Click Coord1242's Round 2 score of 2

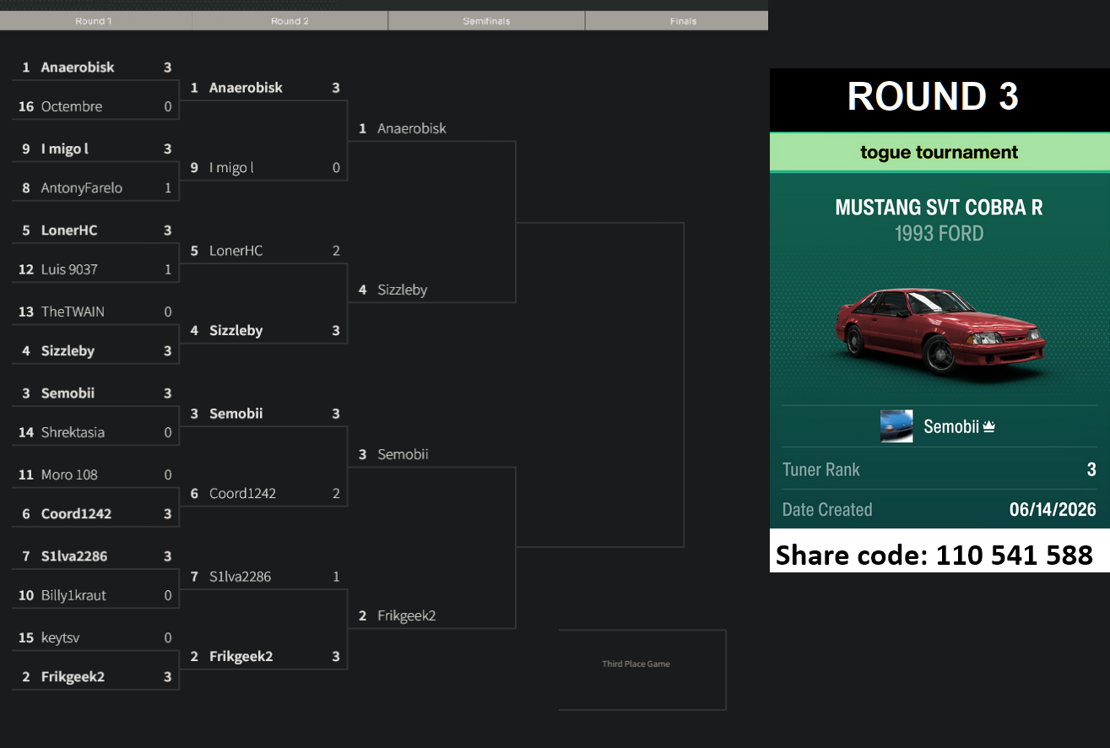(x=336, y=493)
